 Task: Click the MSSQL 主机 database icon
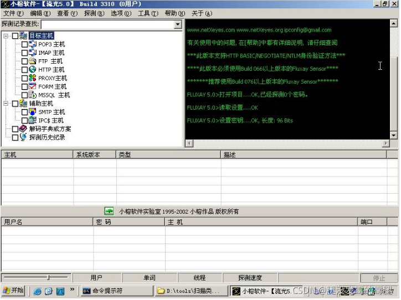[33, 95]
